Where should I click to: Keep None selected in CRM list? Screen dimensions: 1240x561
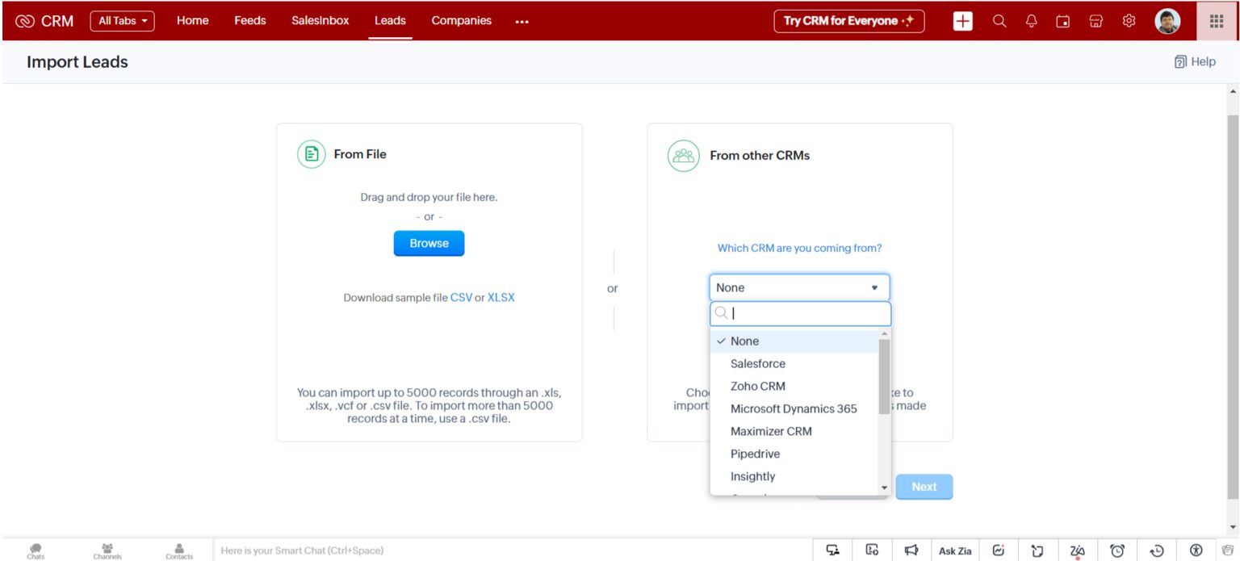[x=744, y=341]
